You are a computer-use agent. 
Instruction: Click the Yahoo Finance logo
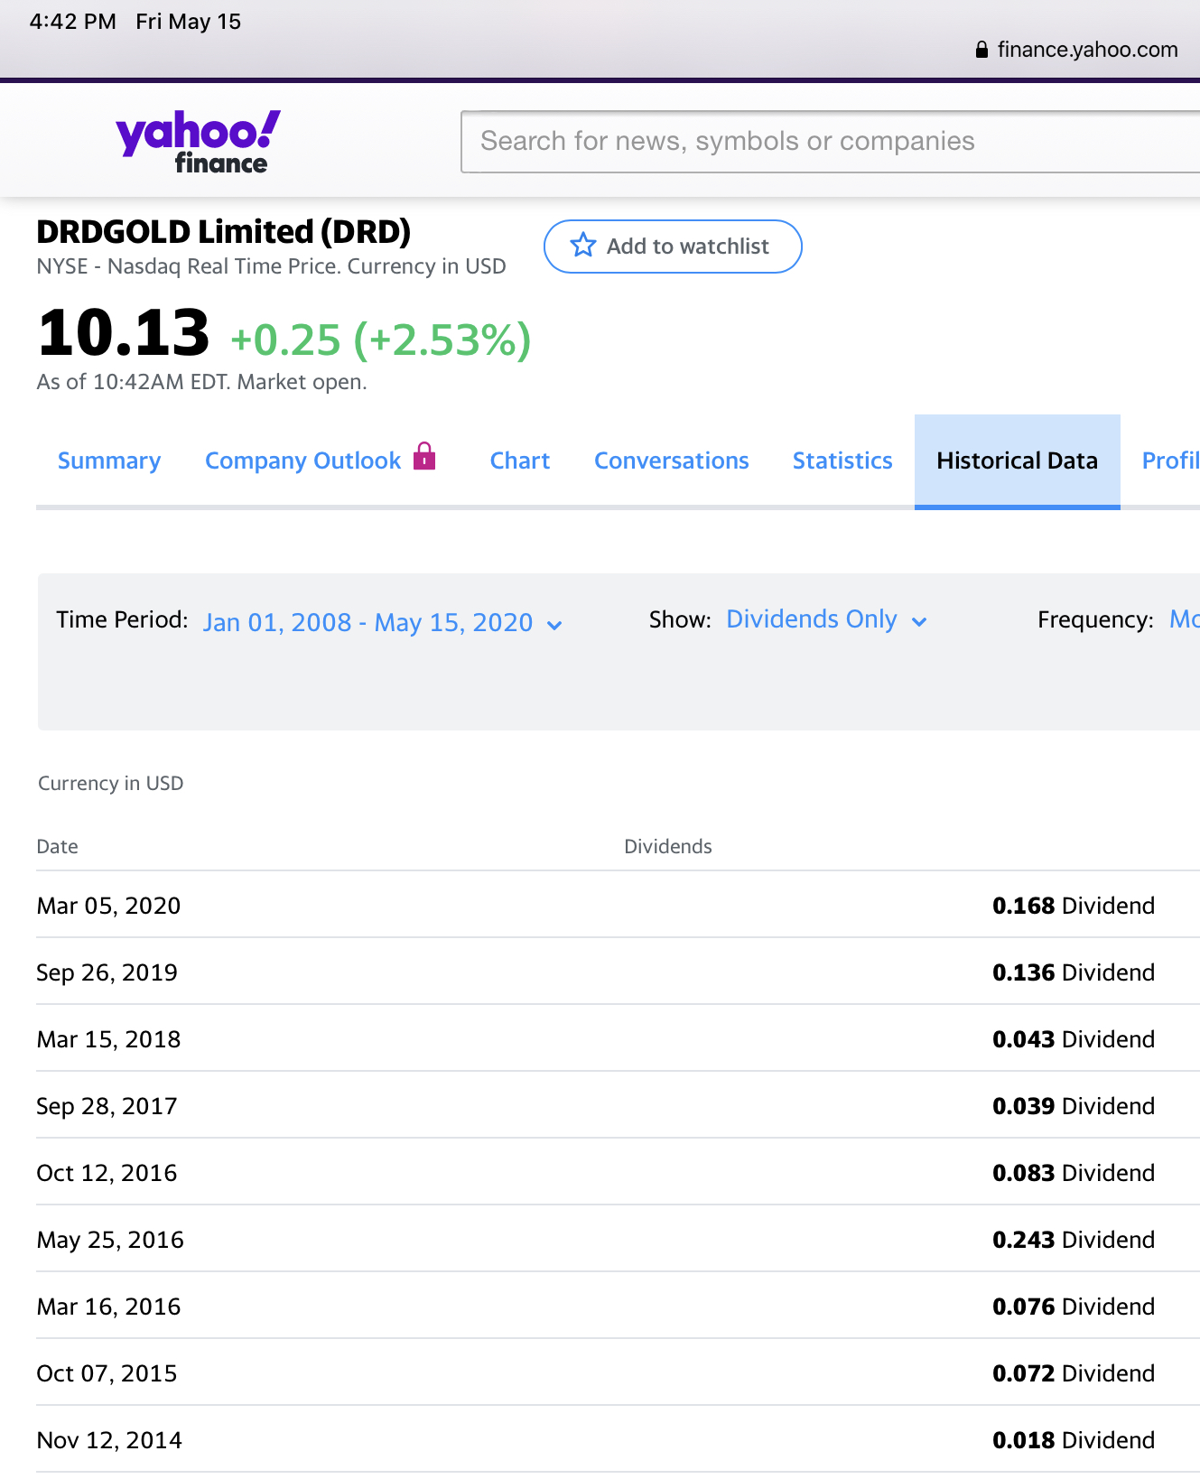(x=198, y=141)
